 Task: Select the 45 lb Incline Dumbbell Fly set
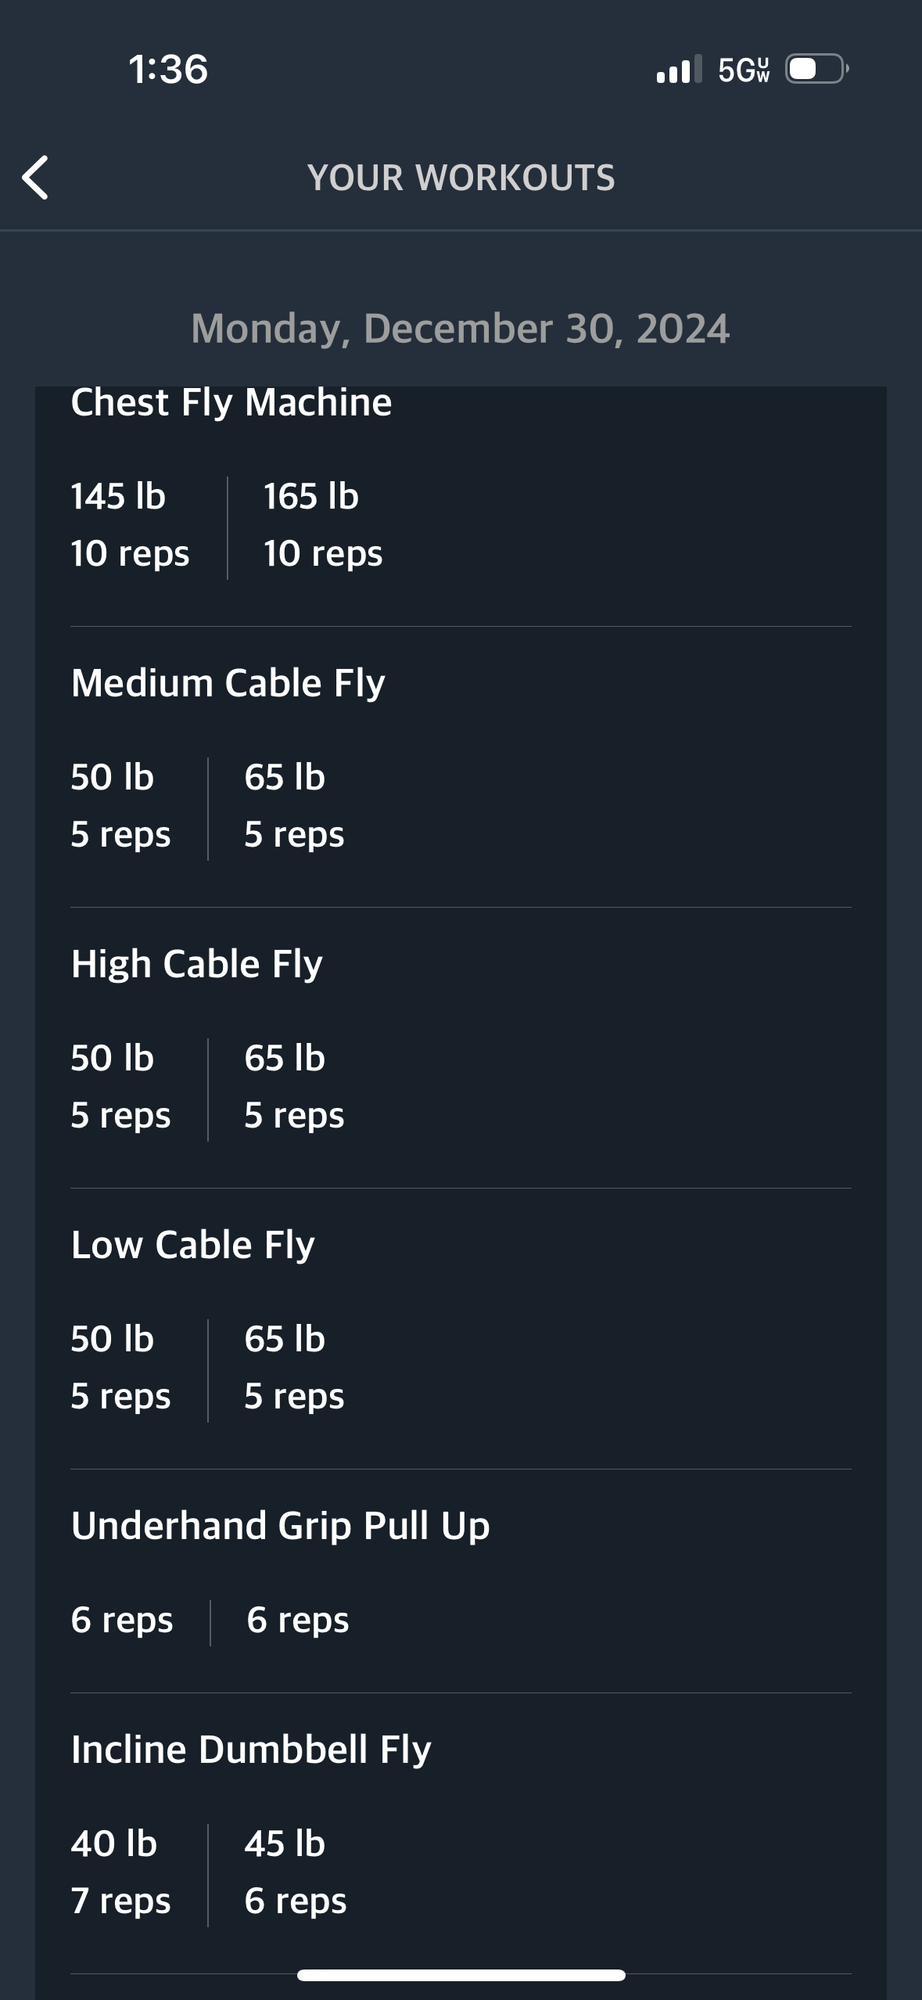click(x=296, y=1872)
